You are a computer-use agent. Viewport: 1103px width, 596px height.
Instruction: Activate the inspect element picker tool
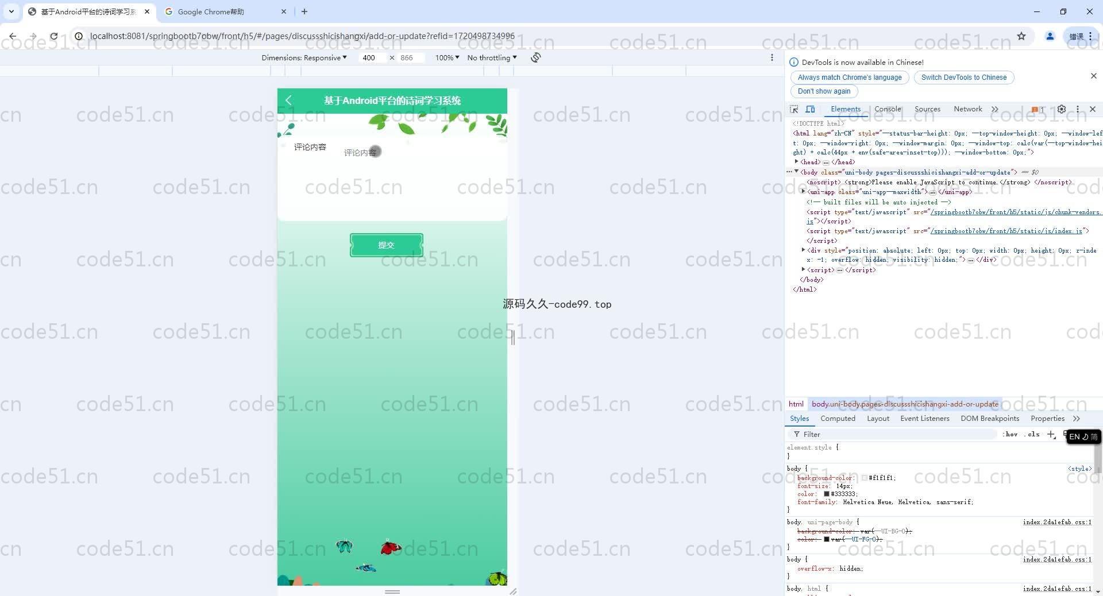[794, 109]
